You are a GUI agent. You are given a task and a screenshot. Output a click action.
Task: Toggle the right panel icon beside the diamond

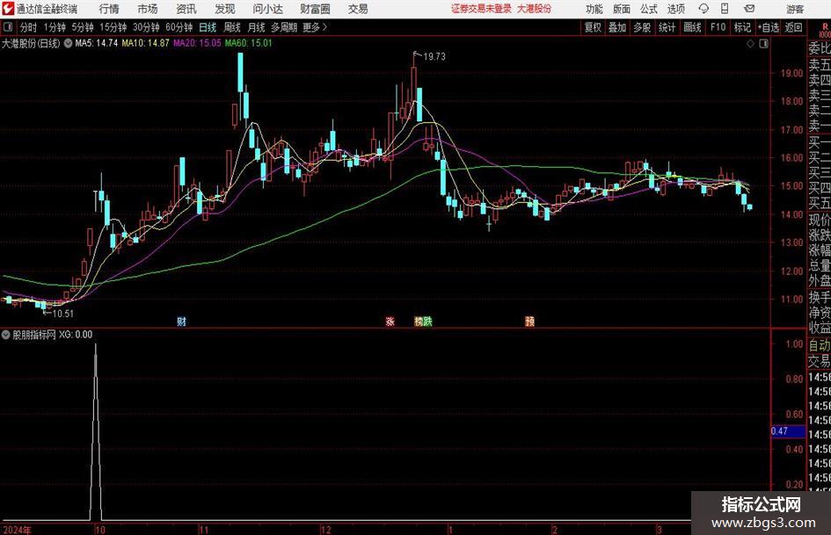click(763, 44)
